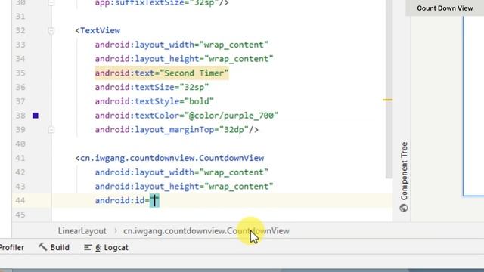Click the purple_700 color gutter swatch

pos(36,116)
